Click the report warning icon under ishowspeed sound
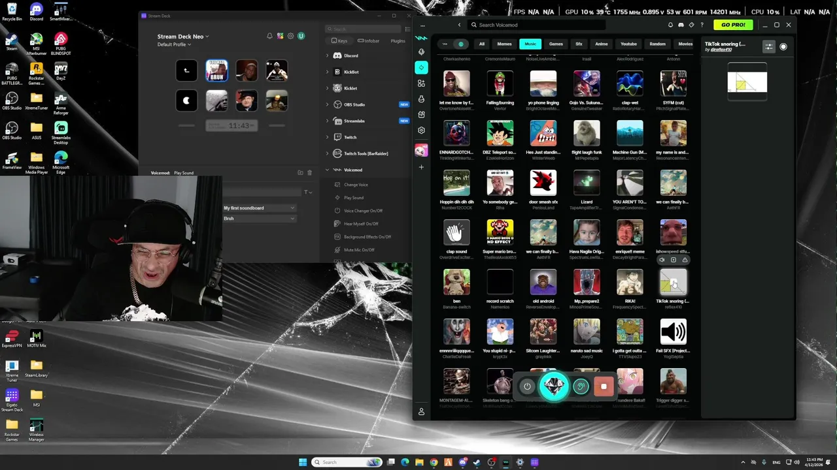This screenshot has height=470, width=837. pos(685,260)
